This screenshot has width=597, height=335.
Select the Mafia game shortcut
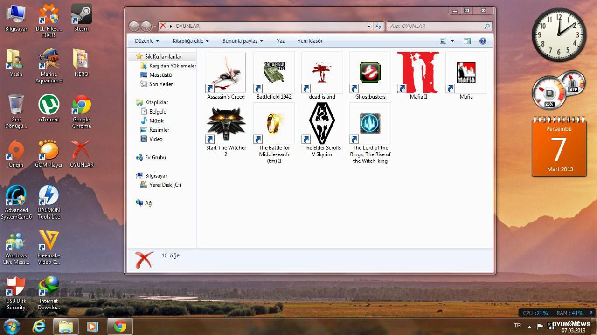tap(466, 76)
